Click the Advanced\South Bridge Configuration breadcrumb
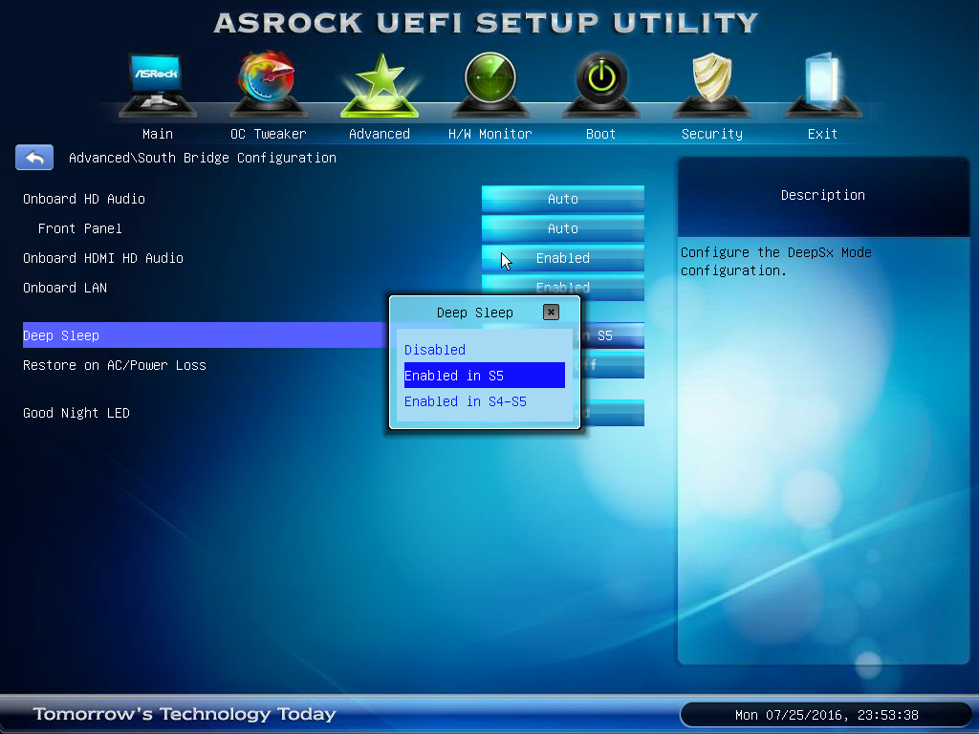979x734 pixels. coord(203,158)
